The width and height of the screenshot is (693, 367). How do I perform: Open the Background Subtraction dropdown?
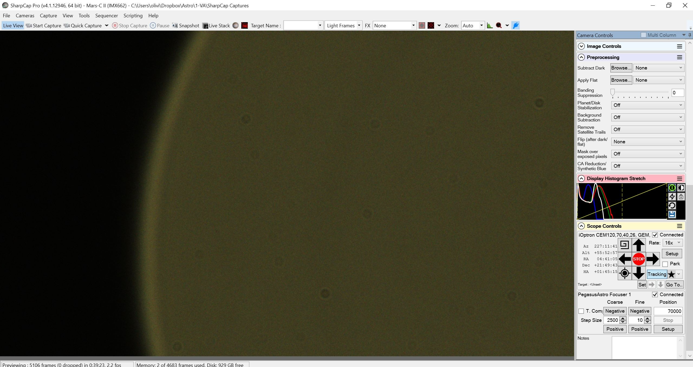tap(648, 117)
